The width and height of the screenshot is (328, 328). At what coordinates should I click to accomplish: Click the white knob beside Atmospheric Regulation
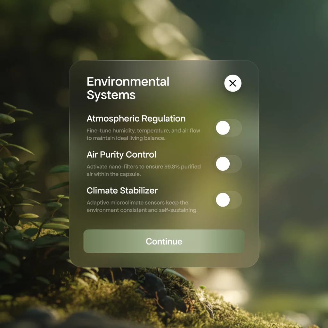[x=223, y=128]
